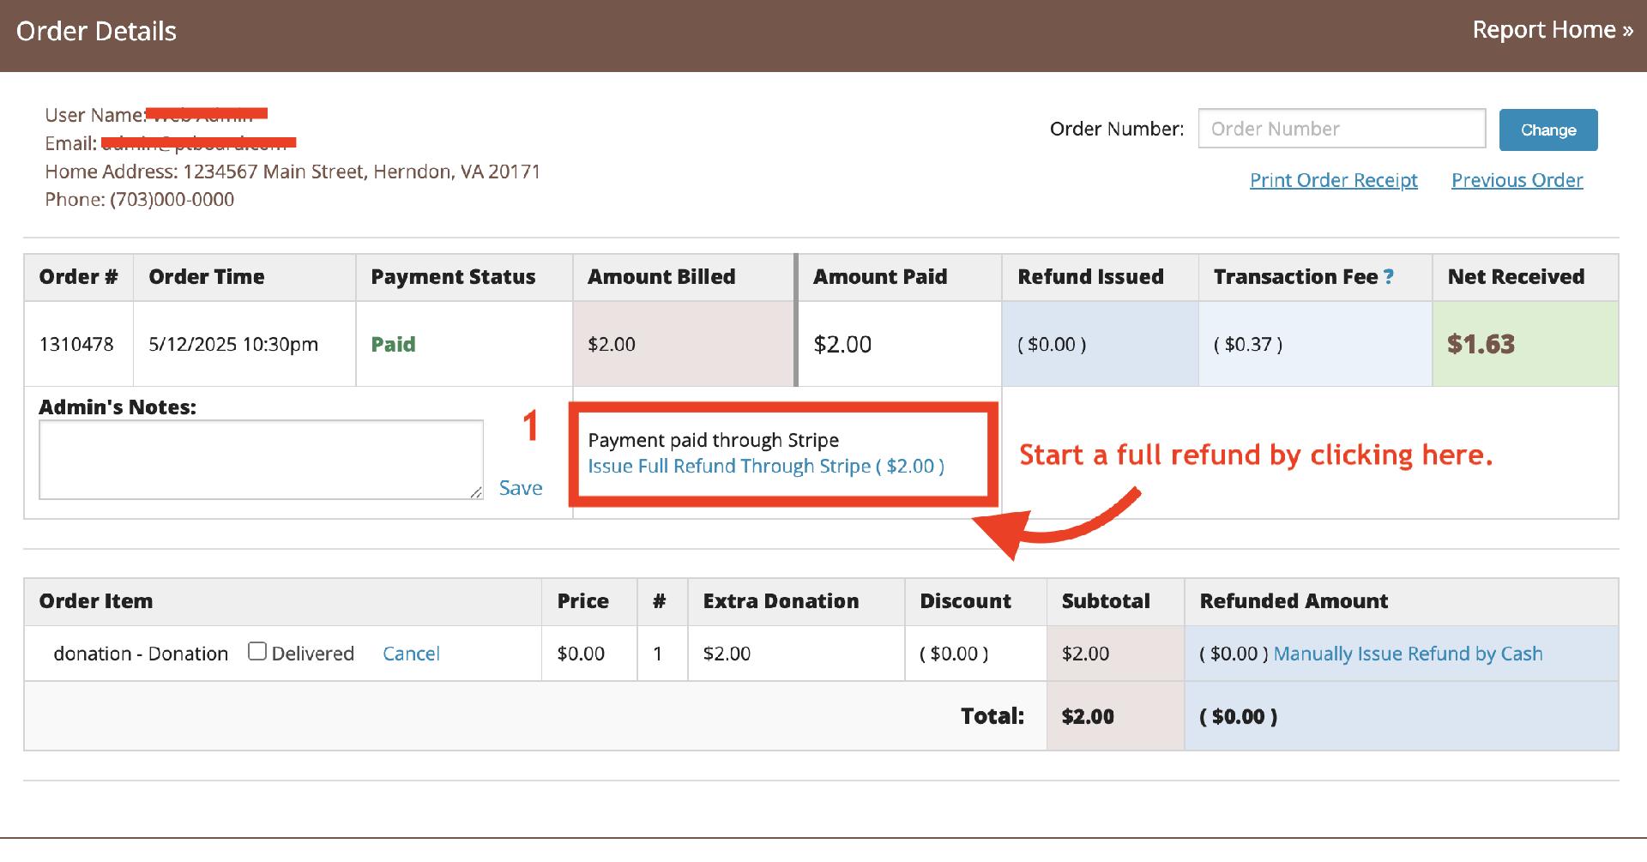Click the Order Details page title
This screenshot has height=862, width=1647.
(x=96, y=32)
